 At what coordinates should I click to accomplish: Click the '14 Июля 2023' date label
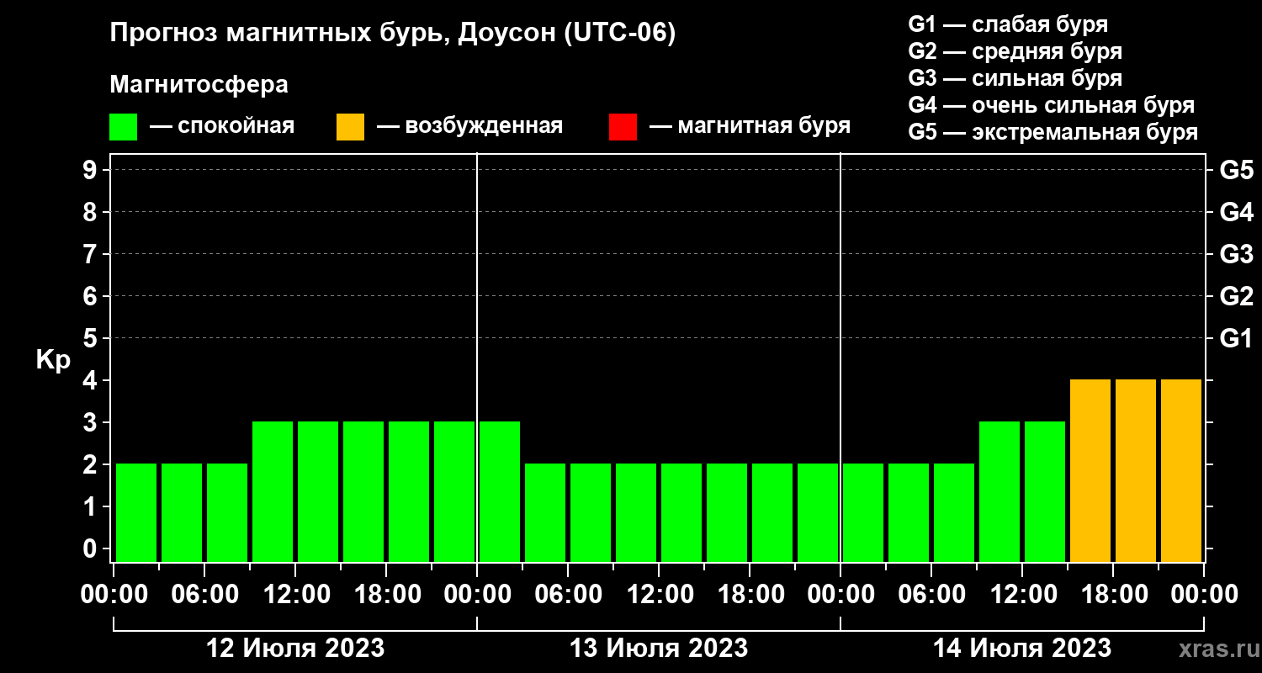[1022, 649]
